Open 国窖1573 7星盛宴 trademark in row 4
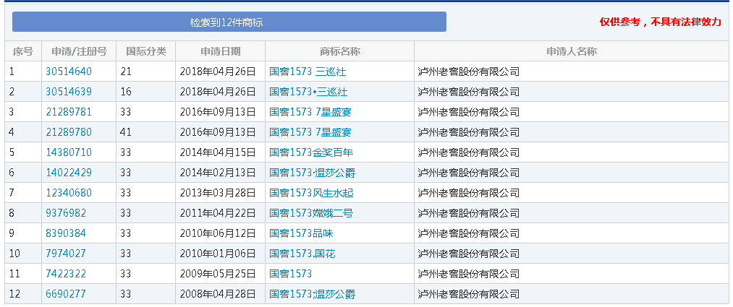 pyautogui.click(x=310, y=132)
